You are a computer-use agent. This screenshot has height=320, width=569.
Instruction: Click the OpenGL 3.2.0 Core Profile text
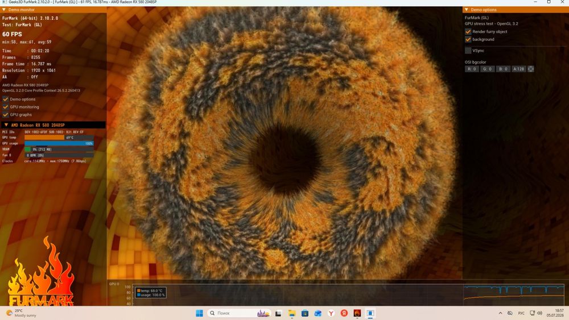coord(41,90)
